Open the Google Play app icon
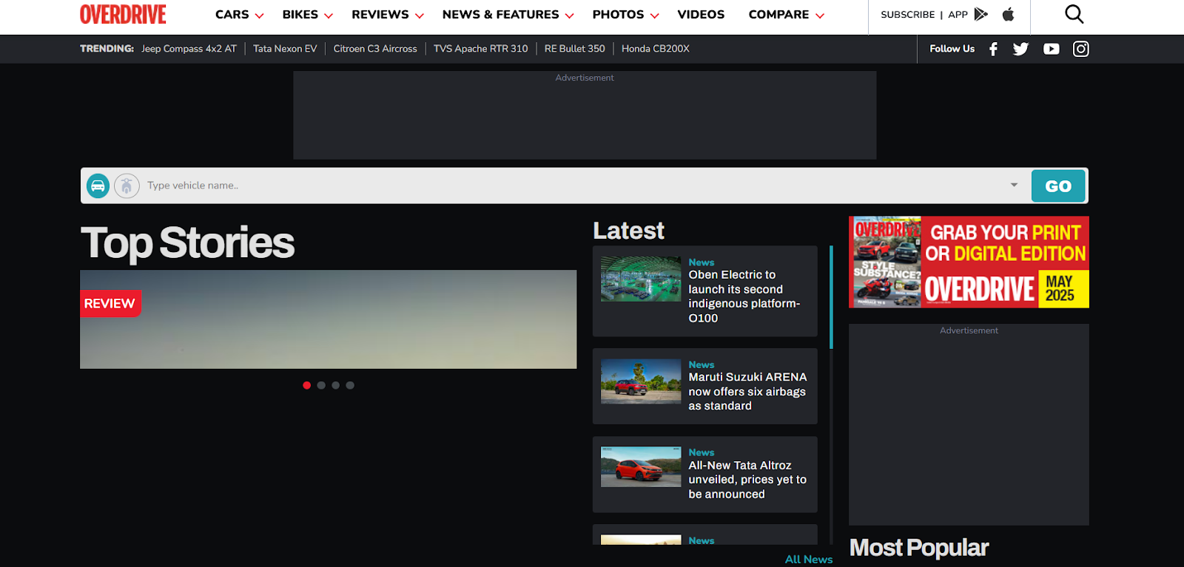1184x567 pixels. (x=981, y=14)
